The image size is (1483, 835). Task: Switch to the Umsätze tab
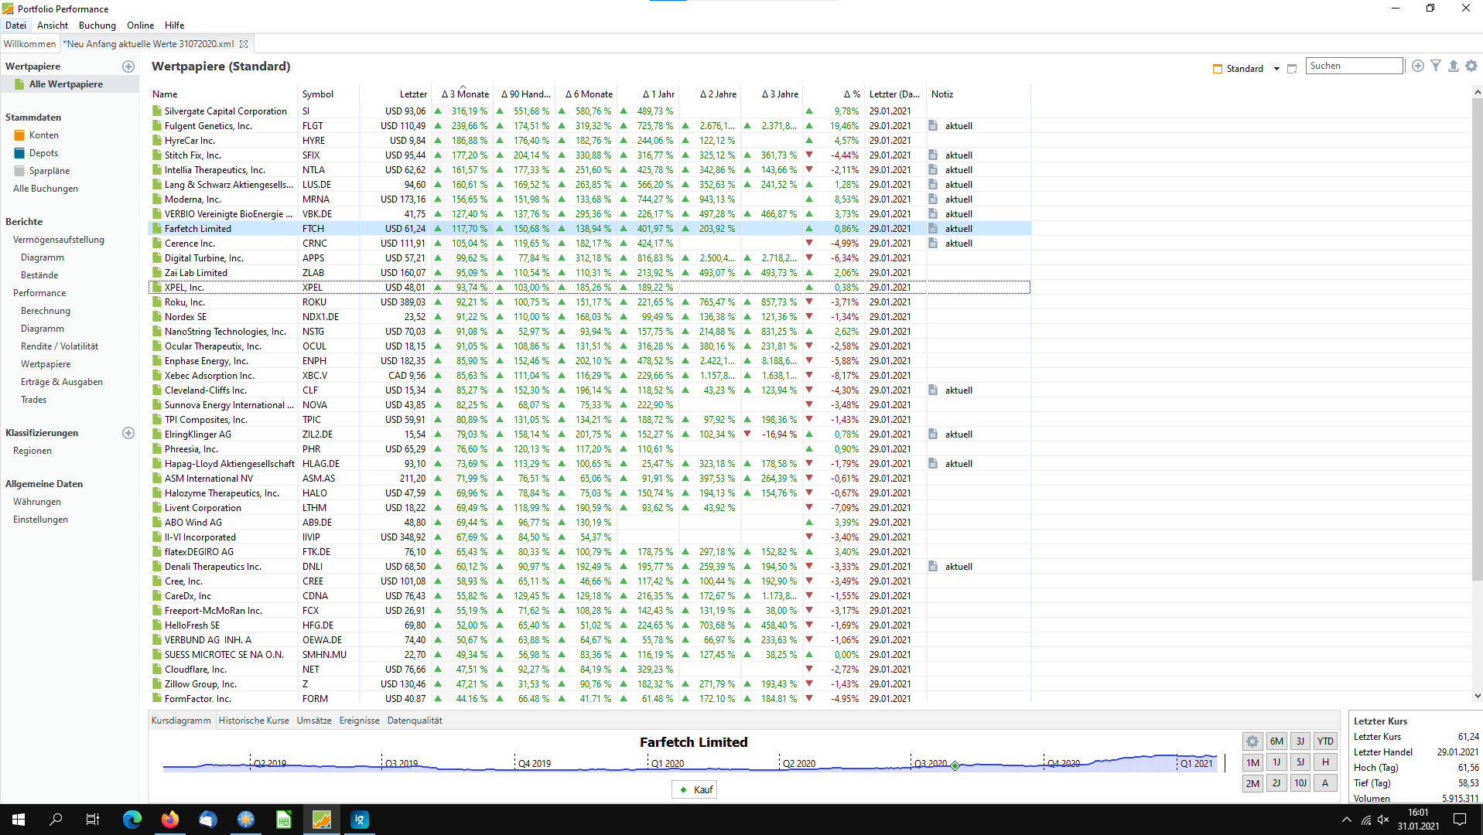[x=314, y=721]
